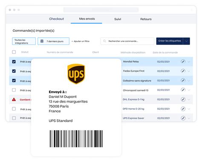Uncheck the Colissimo sans signature row checkbox
The width and height of the screenshot is (202, 159).
(14, 81)
